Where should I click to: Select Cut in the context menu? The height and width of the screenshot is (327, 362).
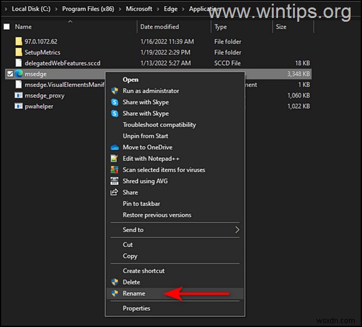tap(128, 244)
